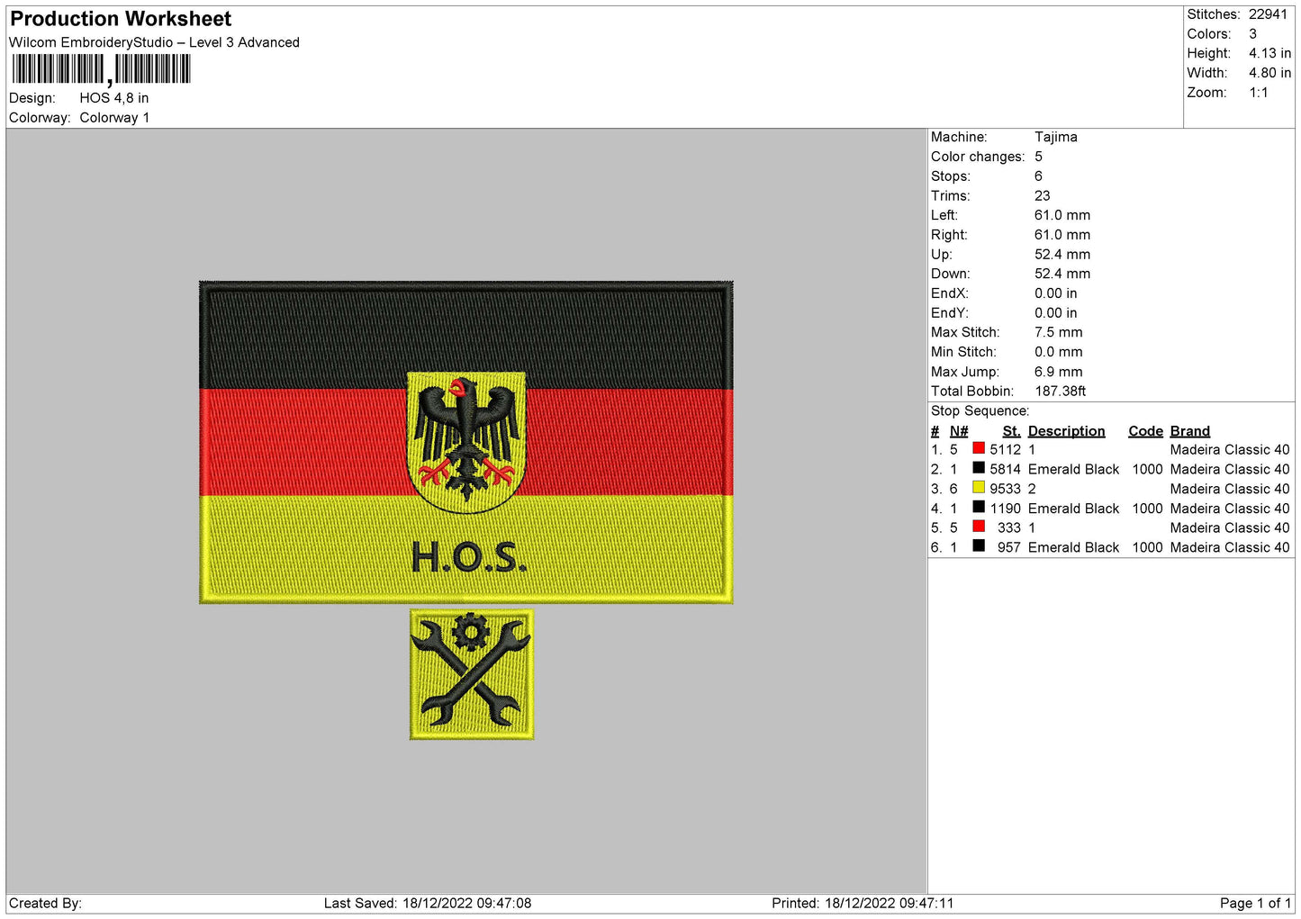
Task: Click the red swatch in stop row 5
Action: 978,527
